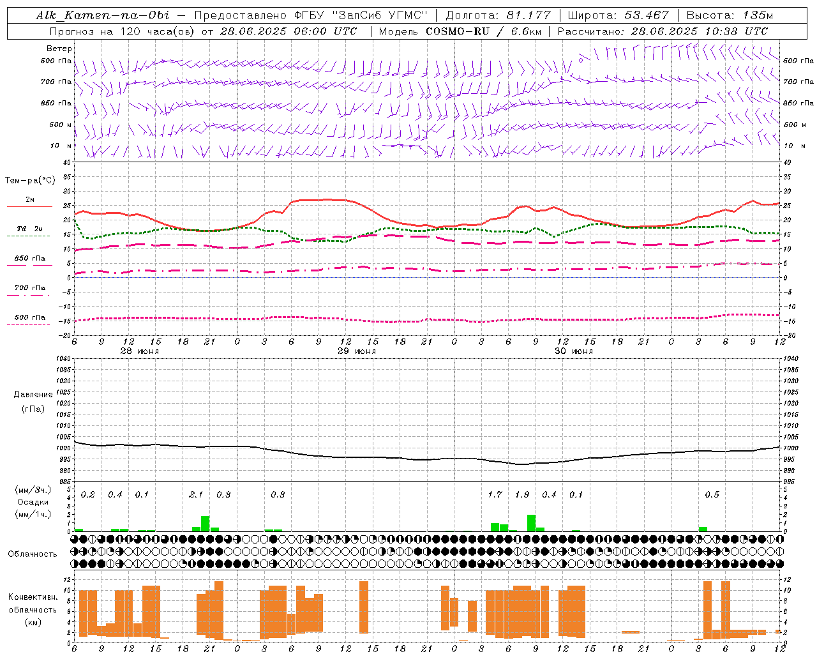This screenshot has width=817, height=654.
Task: Click the (гПа) unit under Давление
Action: tap(33, 409)
